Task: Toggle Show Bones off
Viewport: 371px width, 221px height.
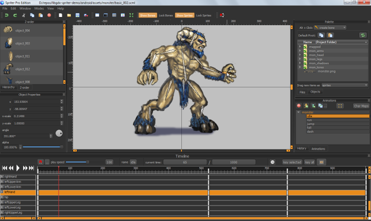Action: tap(148, 15)
